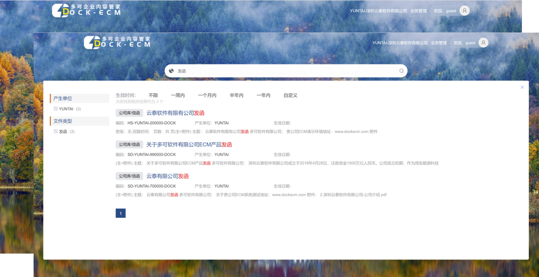Select 一个月内 time filter
The height and width of the screenshot is (277, 539).
(207, 95)
